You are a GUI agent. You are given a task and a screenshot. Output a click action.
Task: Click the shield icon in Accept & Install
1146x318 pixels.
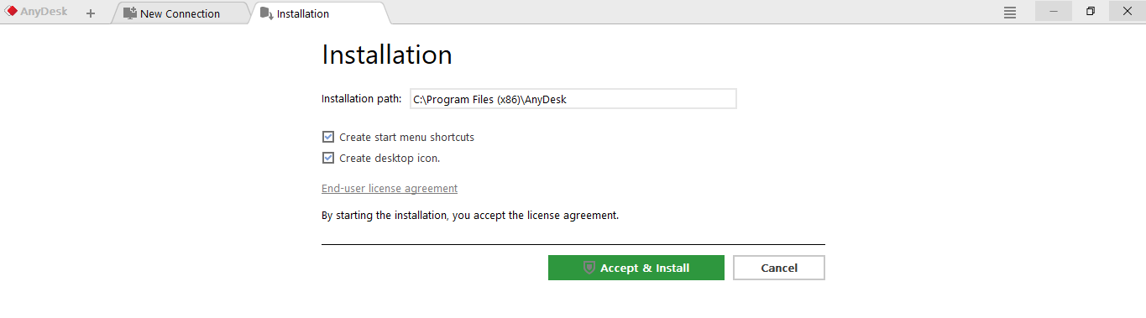[589, 268]
